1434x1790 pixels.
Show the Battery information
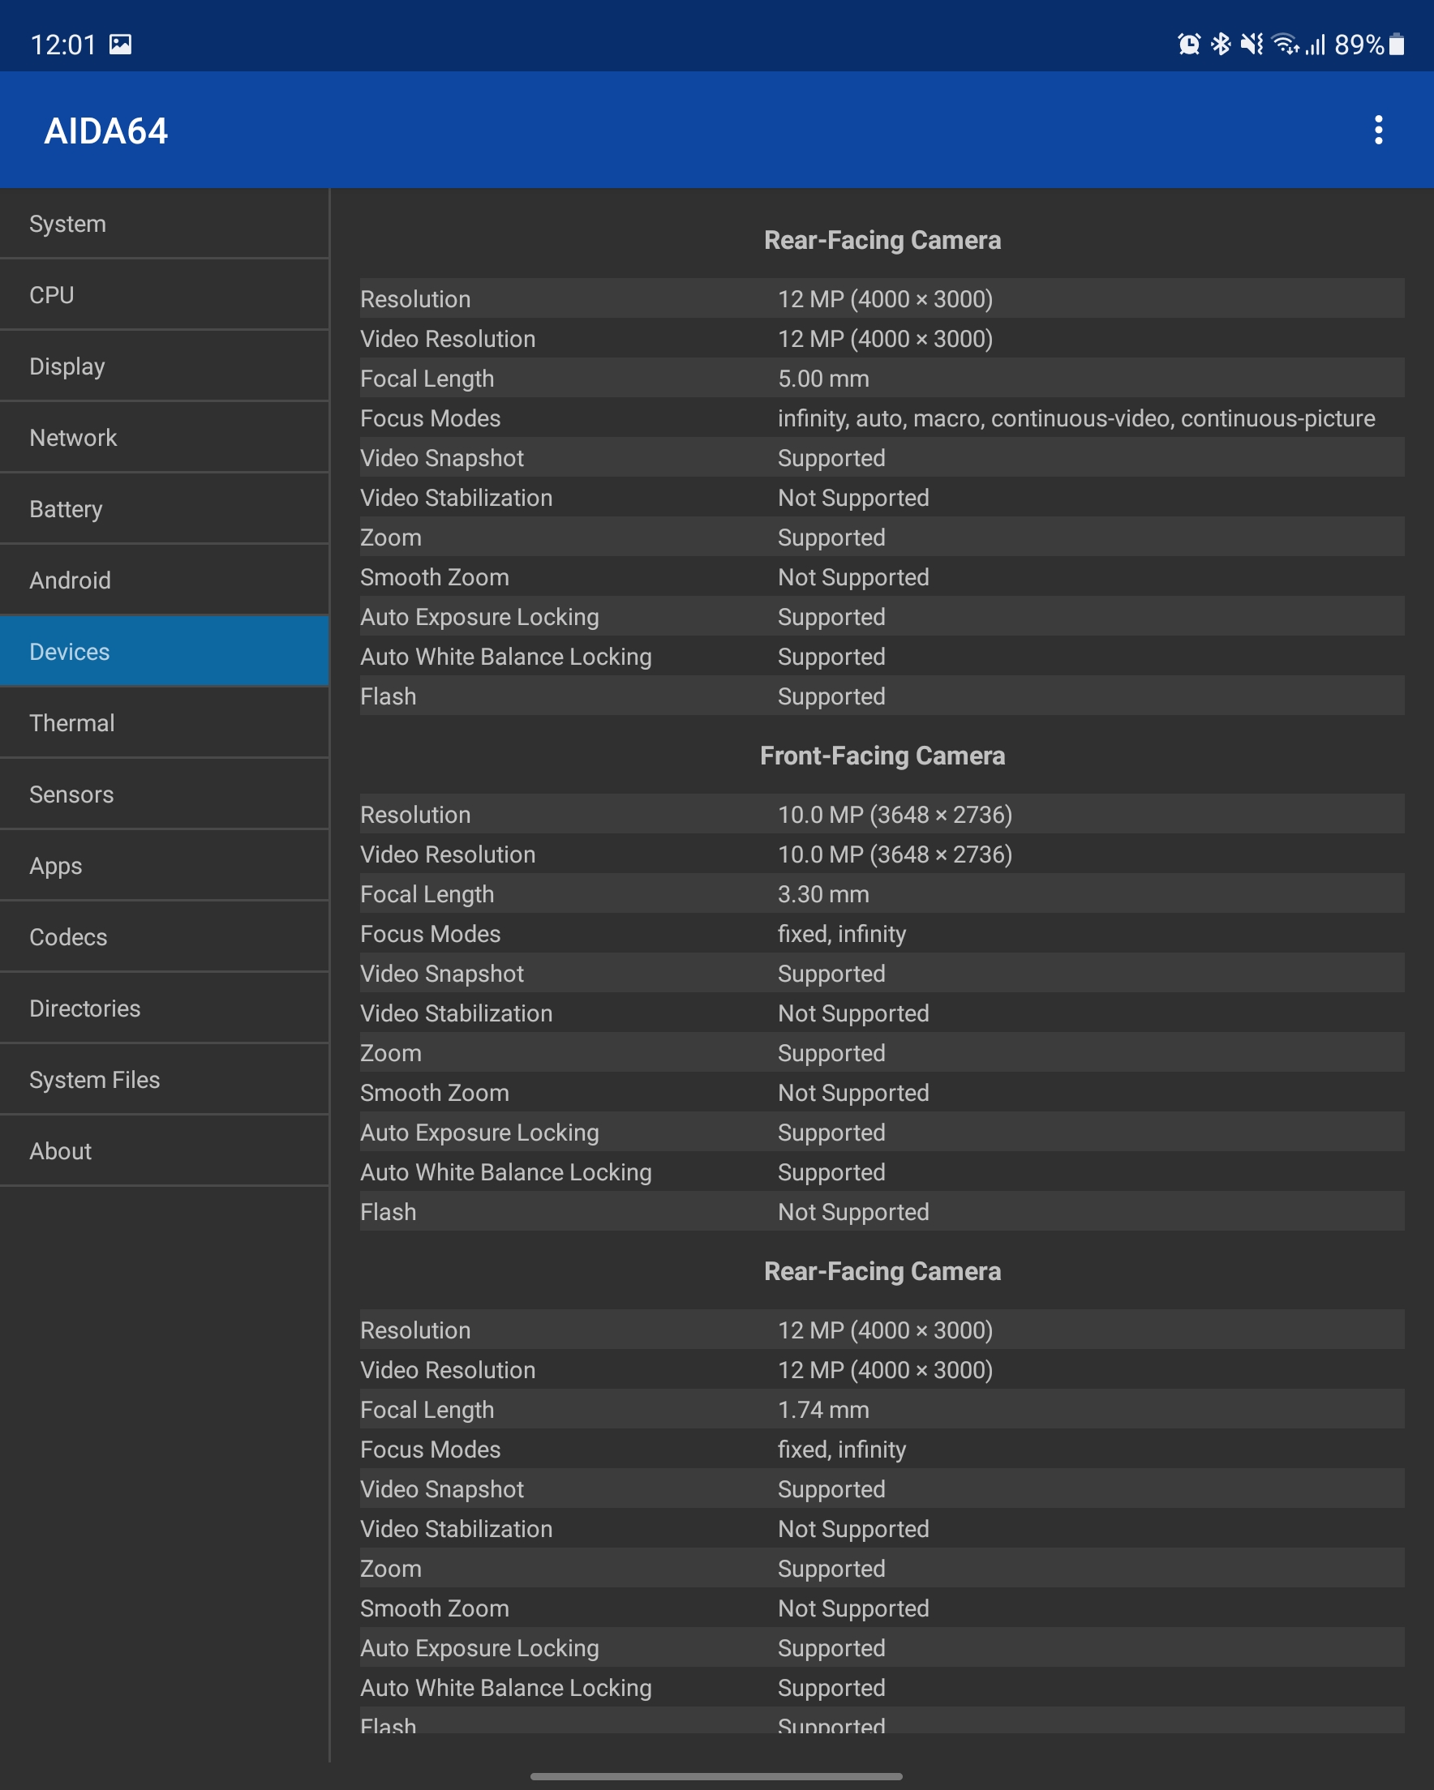[x=165, y=510]
